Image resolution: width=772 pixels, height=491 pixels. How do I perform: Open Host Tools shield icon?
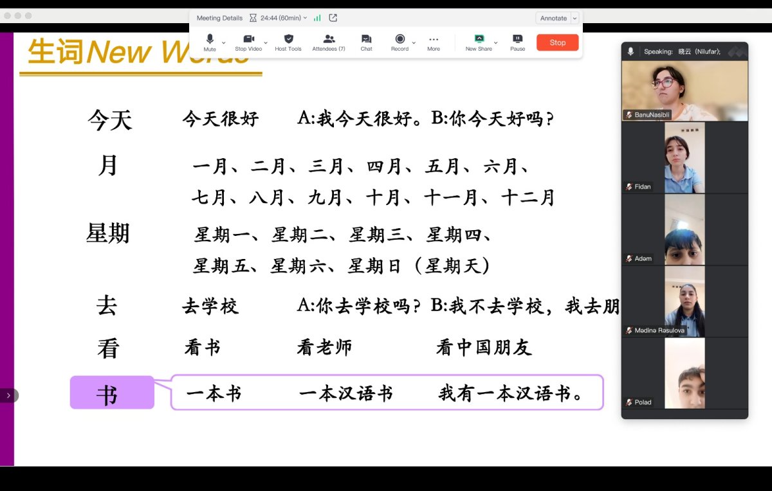point(288,42)
